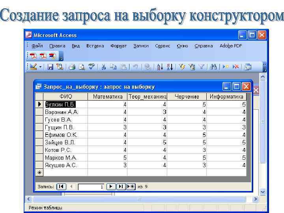The width and height of the screenshot is (284, 213).
Task: Expand the PDF toolbar options arrow
Action: tap(61, 56)
